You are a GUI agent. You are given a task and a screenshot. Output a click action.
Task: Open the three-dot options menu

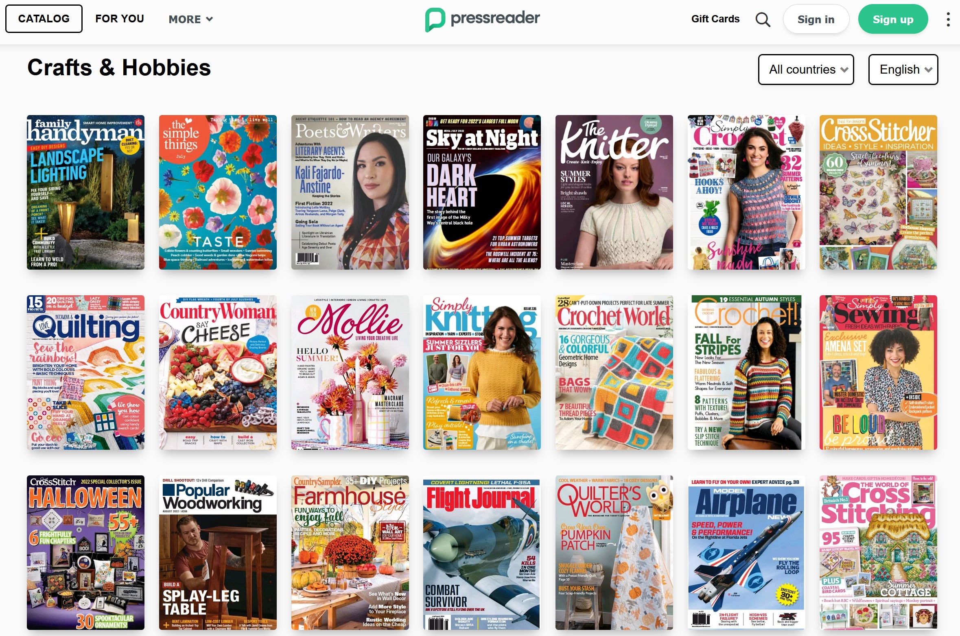click(x=948, y=19)
